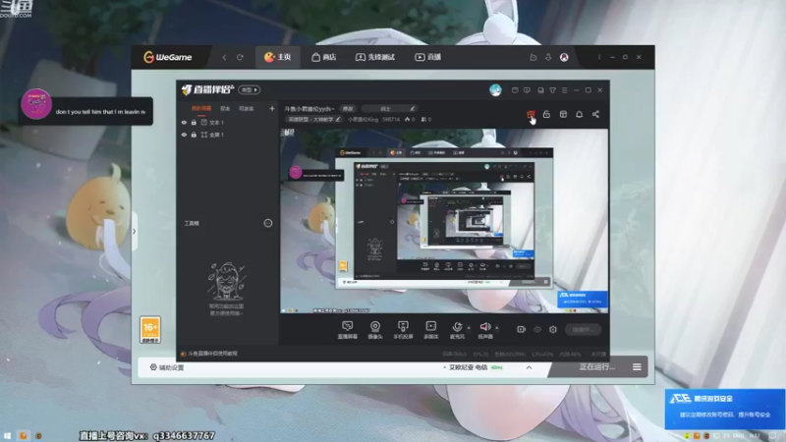The width and height of the screenshot is (786, 442).
Task: Open the Windows Start button
Action: click(x=7, y=435)
